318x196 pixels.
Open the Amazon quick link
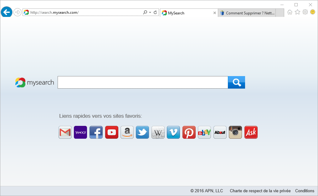coord(127,132)
